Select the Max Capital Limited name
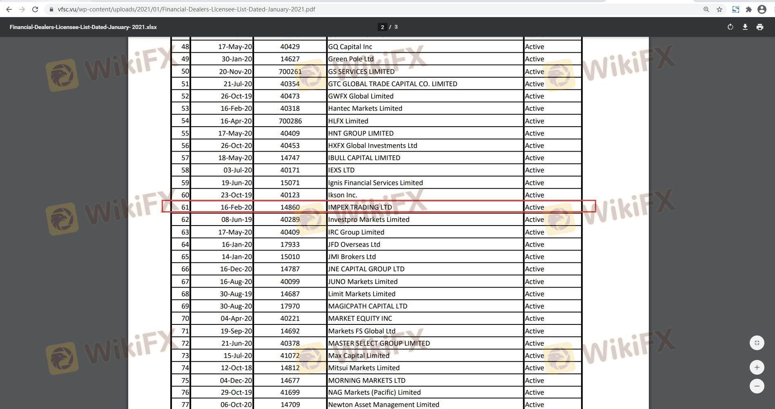The image size is (775, 409). coord(359,355)
